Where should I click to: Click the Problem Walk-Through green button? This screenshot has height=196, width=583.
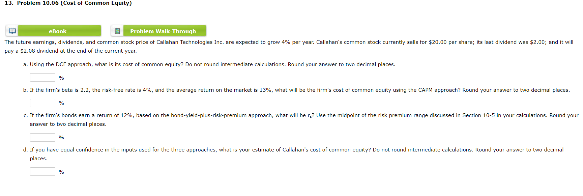163,31
